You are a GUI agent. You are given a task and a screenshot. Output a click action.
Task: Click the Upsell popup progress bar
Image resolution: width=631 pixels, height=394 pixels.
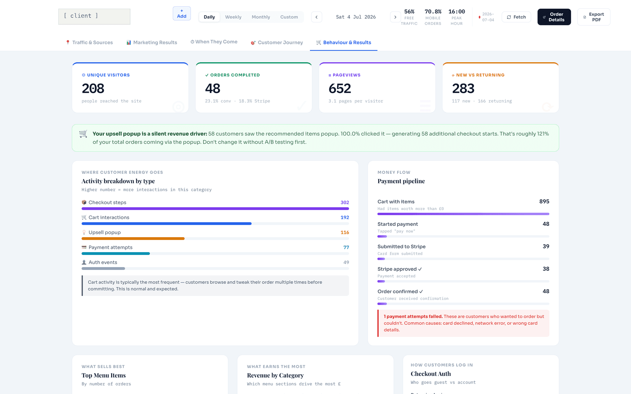215,239
